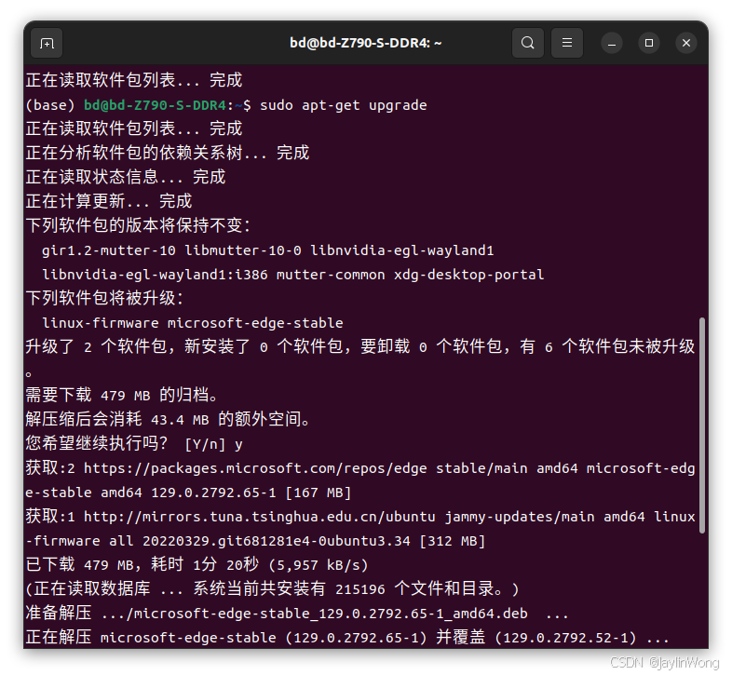
Task: Click the '需要下载 479 MB' line
Action: point(122,396)
